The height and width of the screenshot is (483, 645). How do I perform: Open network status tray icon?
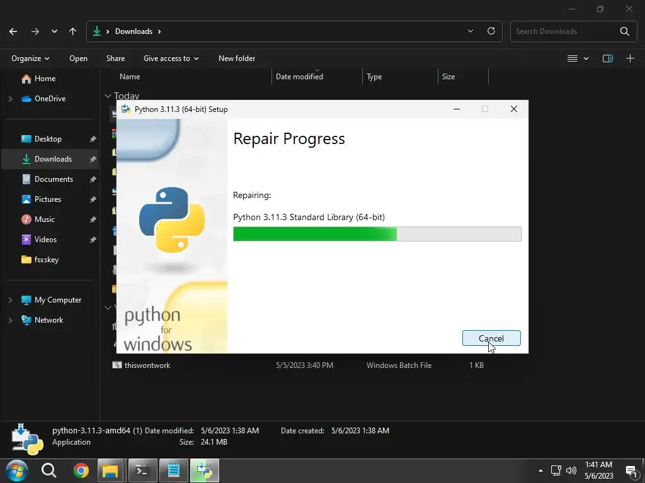(x=556, y=470)
